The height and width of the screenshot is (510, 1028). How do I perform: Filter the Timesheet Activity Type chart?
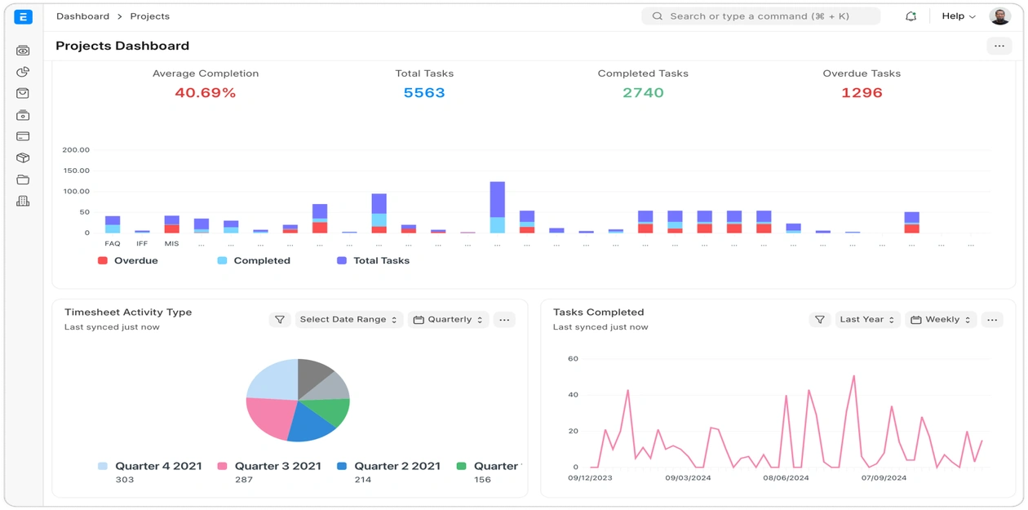pos(280,320)
